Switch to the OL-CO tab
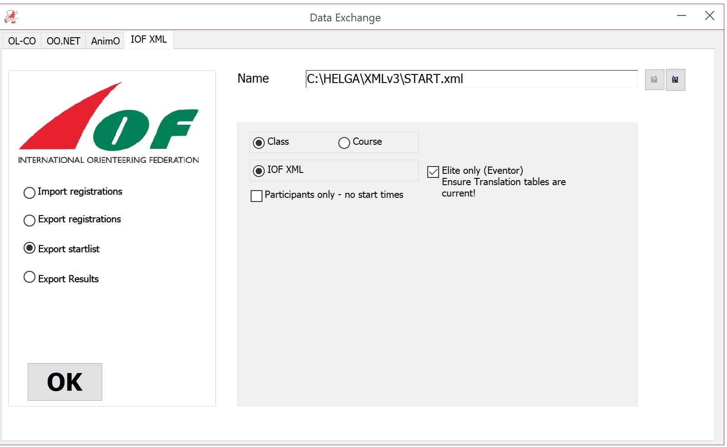Screen dimensions: 727x447 tap(22, 41)
